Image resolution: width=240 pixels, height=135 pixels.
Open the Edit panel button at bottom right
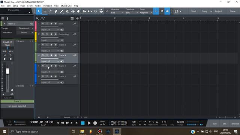coord(214,124)
